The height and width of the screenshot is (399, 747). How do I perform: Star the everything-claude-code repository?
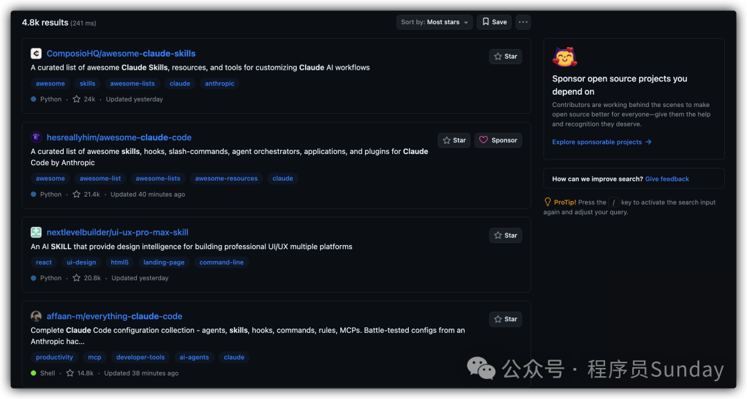pyautogui.click(x=506, y=319)
